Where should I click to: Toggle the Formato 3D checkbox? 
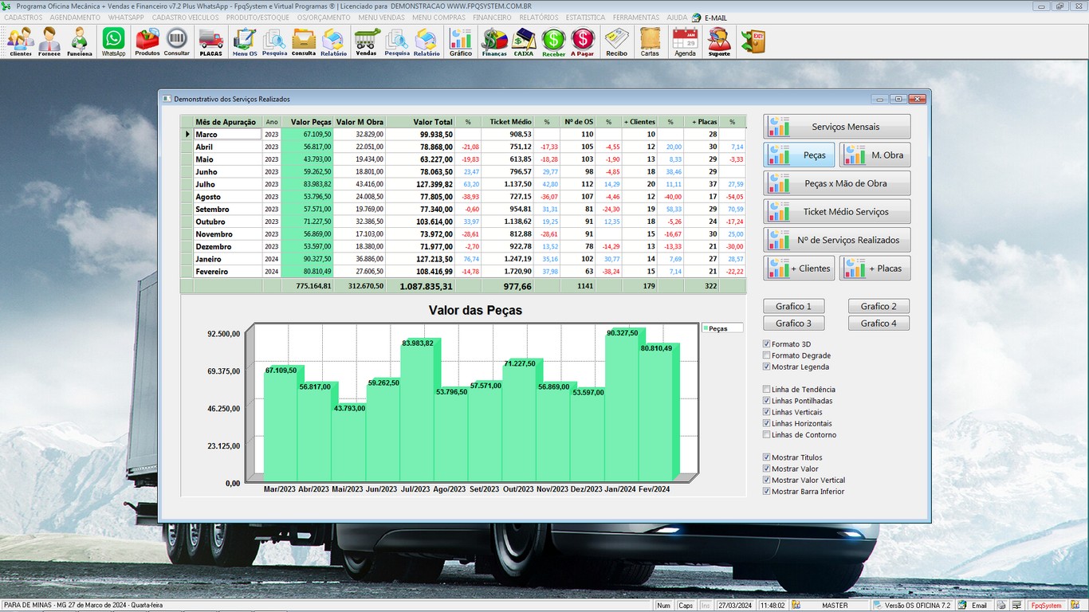(767, 344)
